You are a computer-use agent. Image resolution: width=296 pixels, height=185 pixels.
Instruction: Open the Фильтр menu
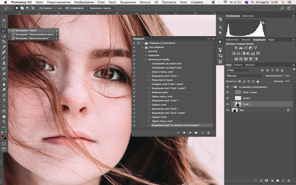coord(145,2)
